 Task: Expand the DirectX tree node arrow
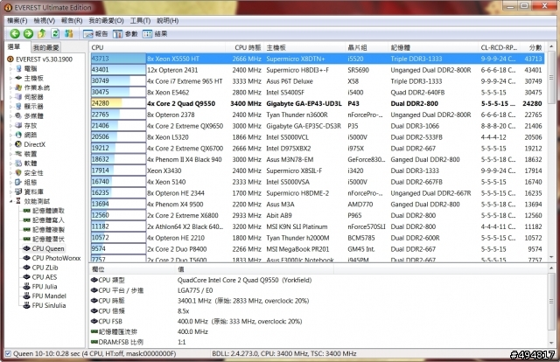(11, 144)
